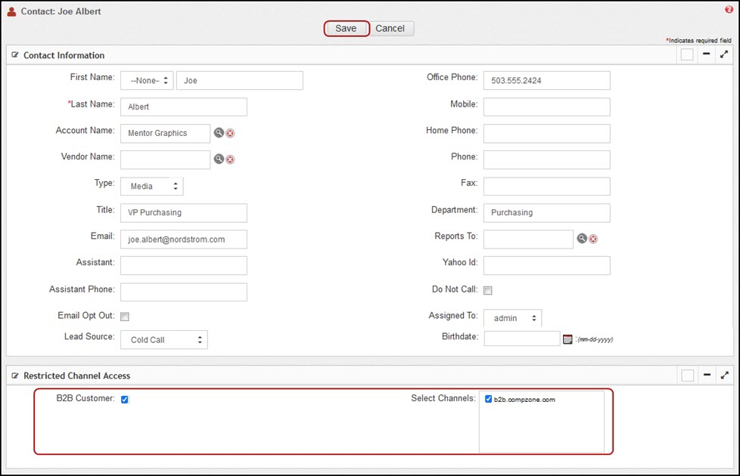Click the blank square button in Contact Information header
This screenshot has width=740, height=476.
coord(687,54)
